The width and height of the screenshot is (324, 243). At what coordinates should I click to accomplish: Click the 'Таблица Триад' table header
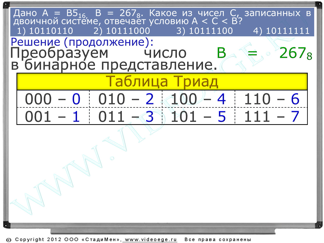(162, 82)
